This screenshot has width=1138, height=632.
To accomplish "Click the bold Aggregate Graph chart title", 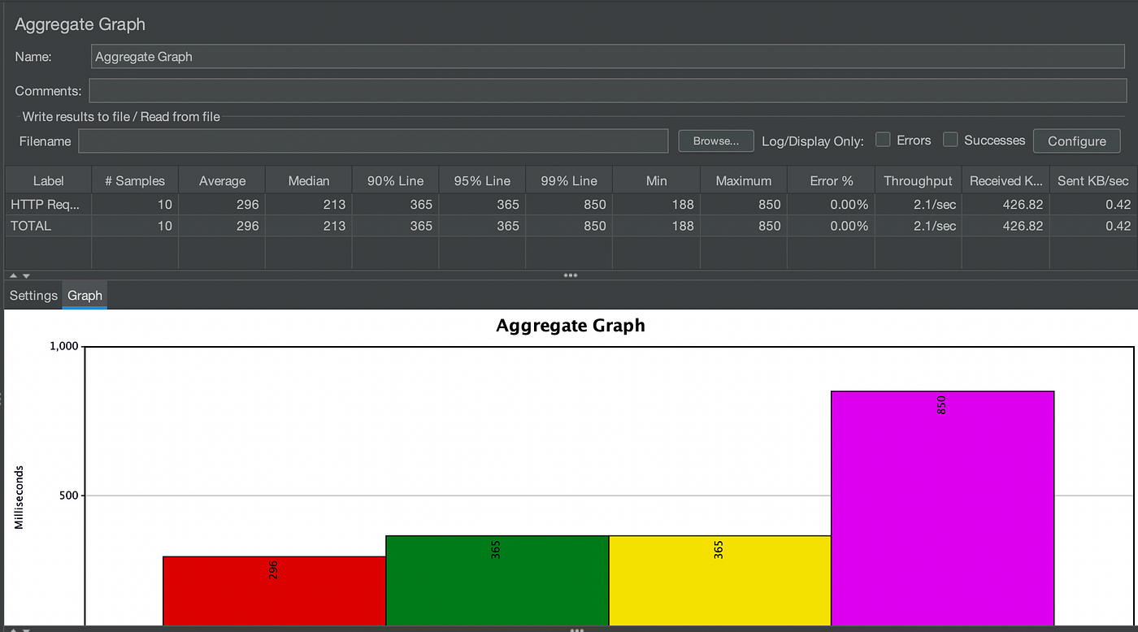I will click(571, 326).
